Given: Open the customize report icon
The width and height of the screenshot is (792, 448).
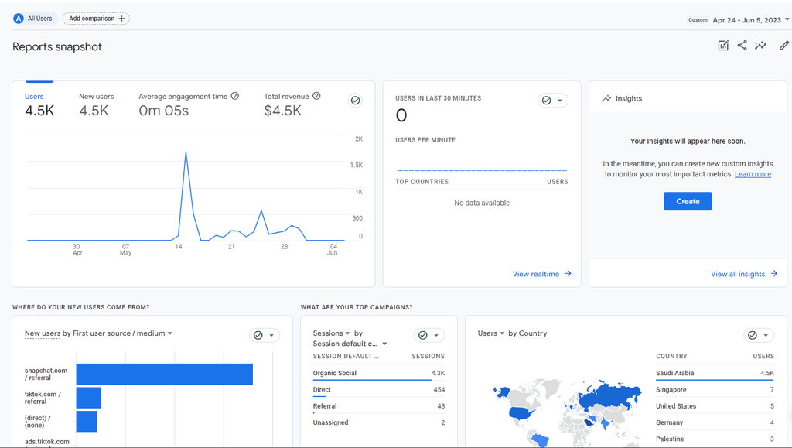Looking at the screenshot, I should [x=723, y=46].
